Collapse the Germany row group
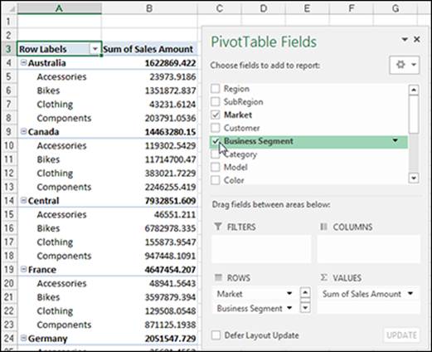432x352 pixels. tap(24, 338)
